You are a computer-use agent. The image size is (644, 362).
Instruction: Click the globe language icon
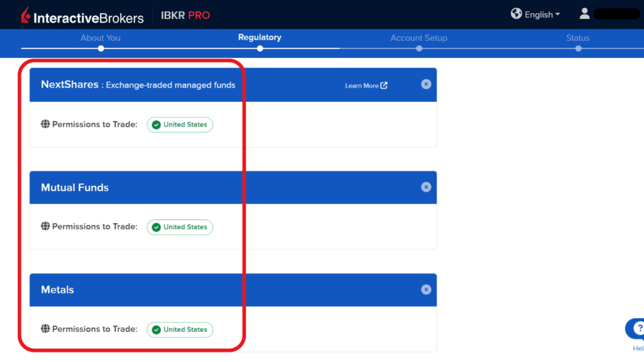pyautogui.click(x=516, y=14)
